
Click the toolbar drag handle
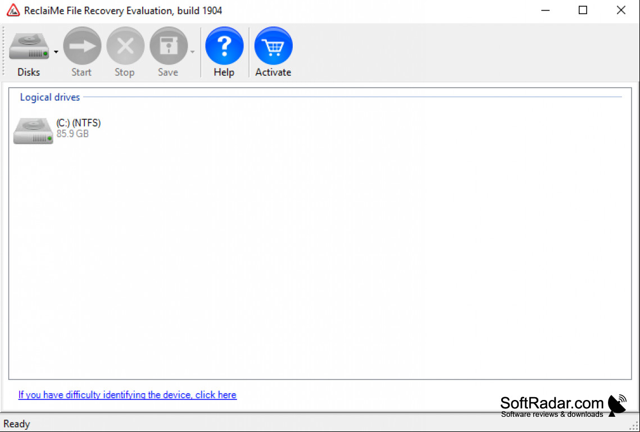click(4, 51)
